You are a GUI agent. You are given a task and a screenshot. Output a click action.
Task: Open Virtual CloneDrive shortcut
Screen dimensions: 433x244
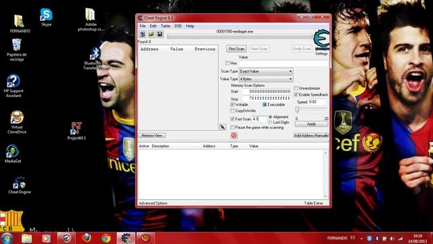[17, 122]
